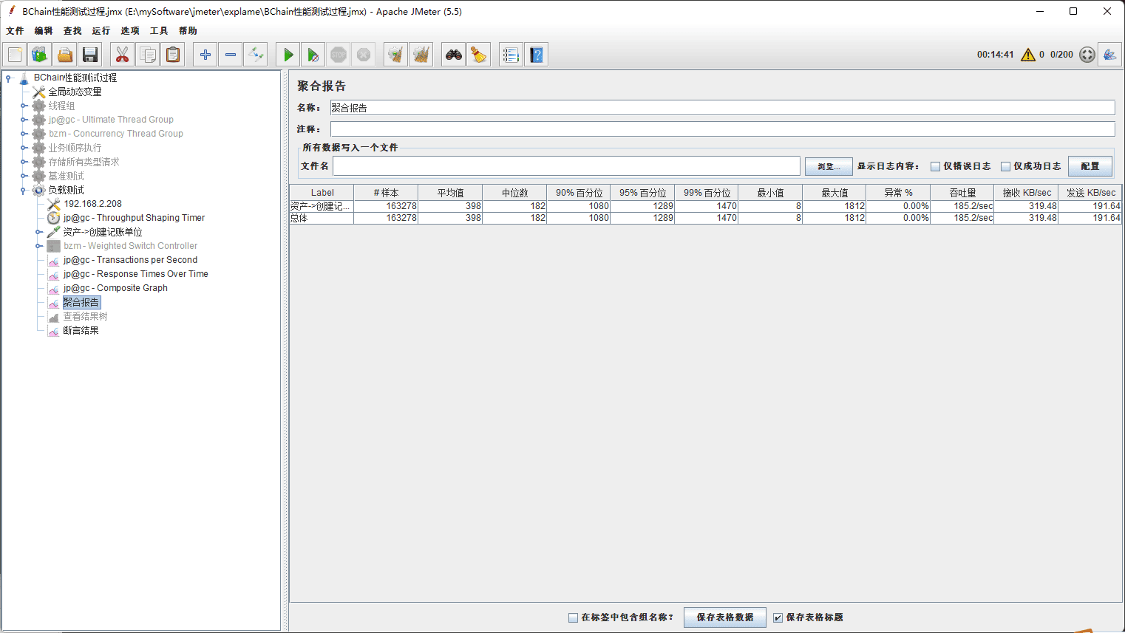Click the Cut scissors icon
The height and width of the screenshot is (633, 1125).
click(x=122, y=55)
